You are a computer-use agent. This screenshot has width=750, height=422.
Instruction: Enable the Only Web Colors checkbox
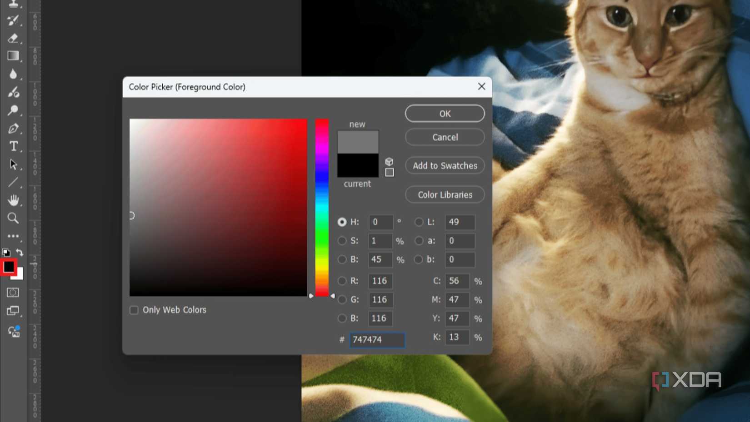click(134, 310)
